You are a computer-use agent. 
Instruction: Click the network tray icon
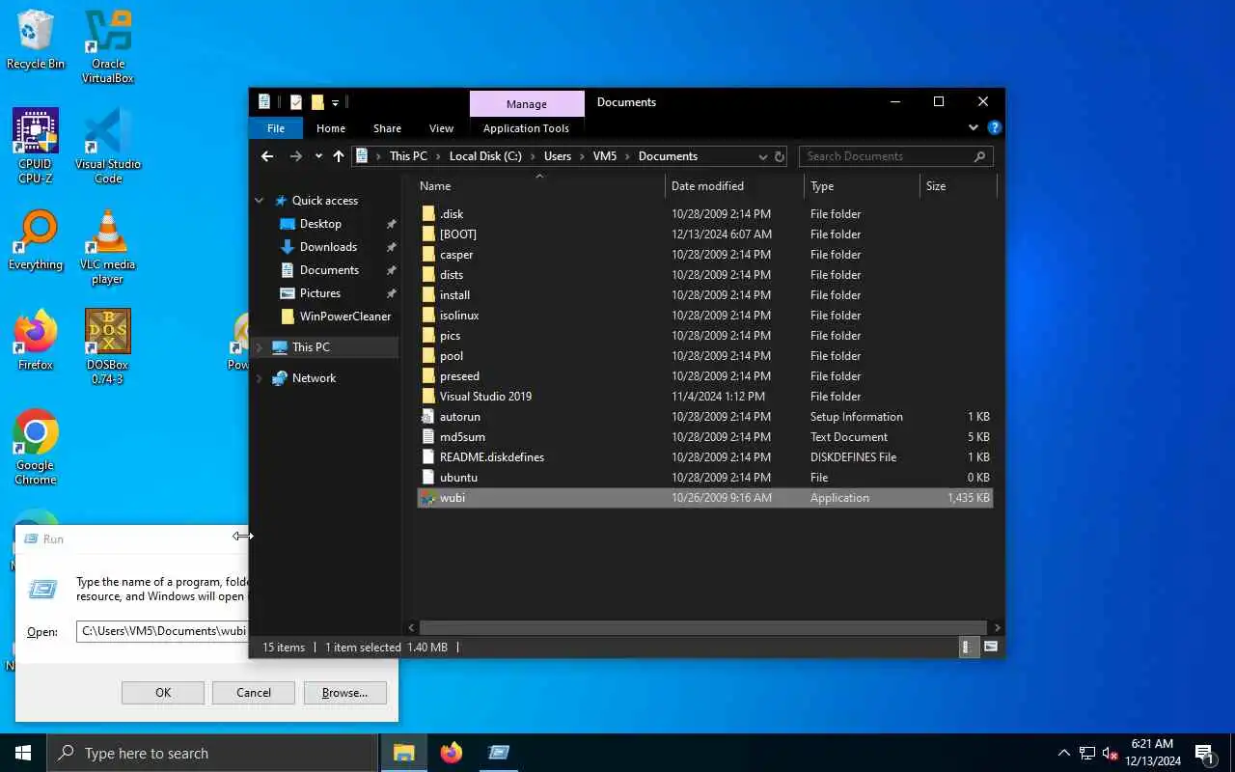click(x=1087, y=754)
